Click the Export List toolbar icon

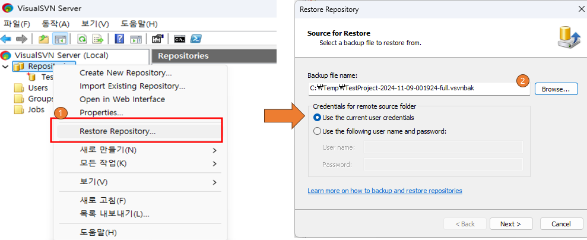point(98,39)
